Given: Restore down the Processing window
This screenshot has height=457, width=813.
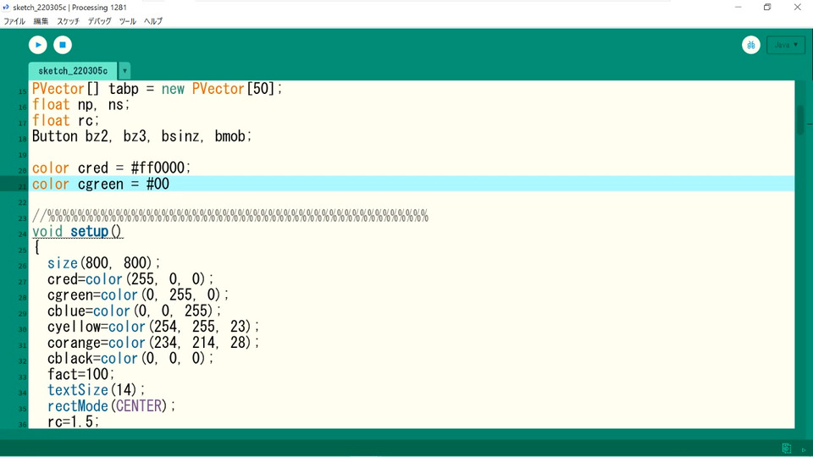Looking at the screenshot, I should point(767,8).
